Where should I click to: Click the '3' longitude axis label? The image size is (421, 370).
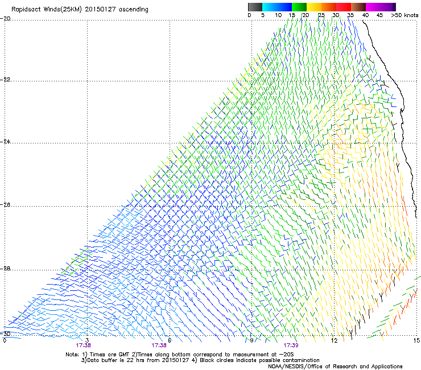[87, 340]
